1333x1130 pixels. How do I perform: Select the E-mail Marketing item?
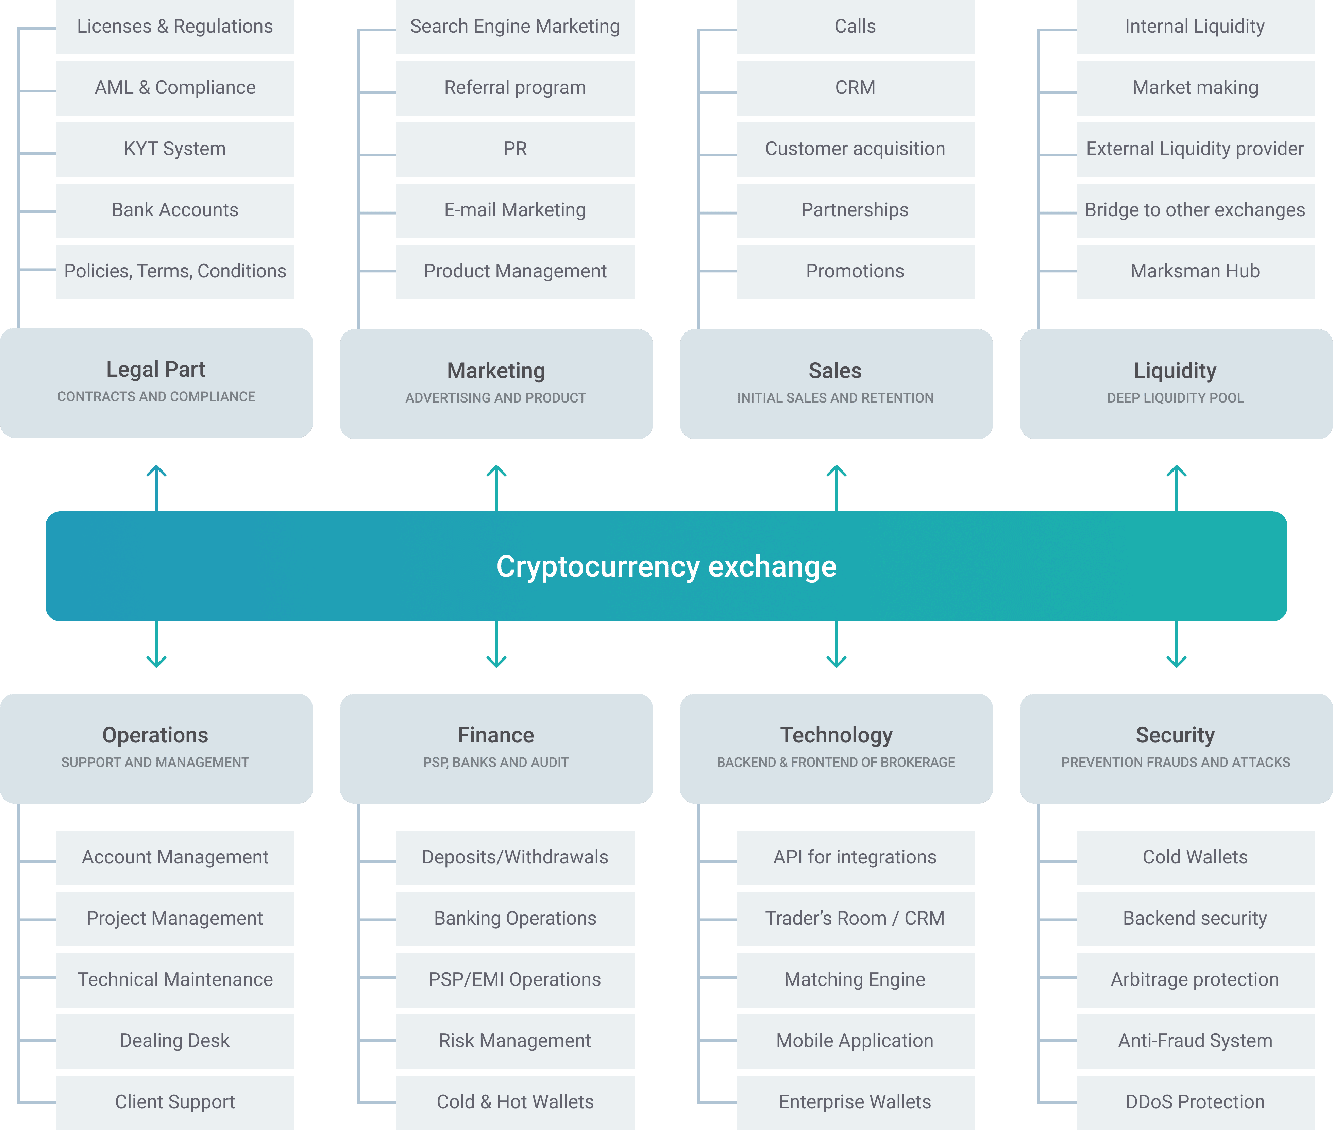click(x=515, y=210)
